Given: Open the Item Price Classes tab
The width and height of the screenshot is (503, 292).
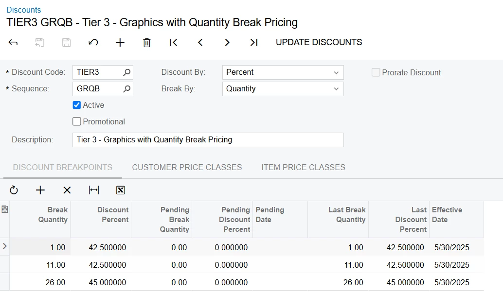Looking at the screenshot, I should [x=303, y=167].
